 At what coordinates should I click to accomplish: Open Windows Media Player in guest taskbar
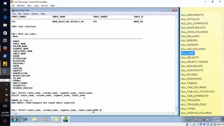(x=45, y=119)
